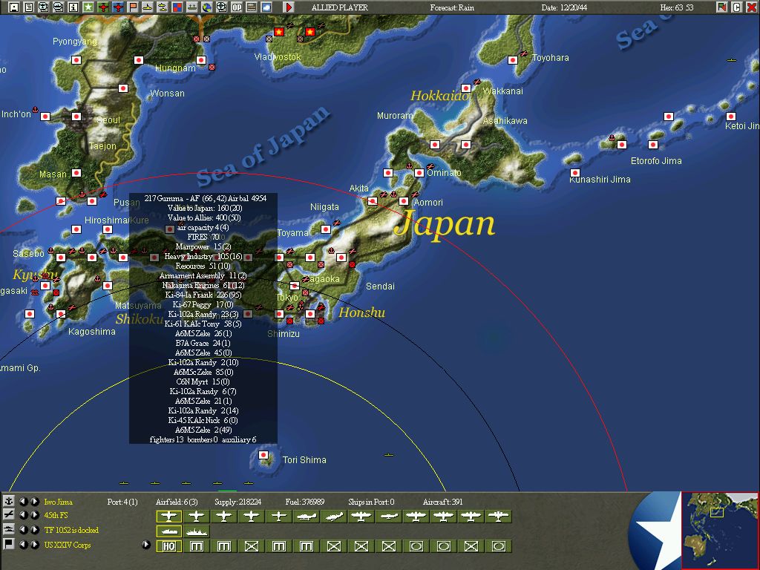Click 'Supply: 218224' in the base panel
Viewport: 760px width, 570px height.
[238, 502]
